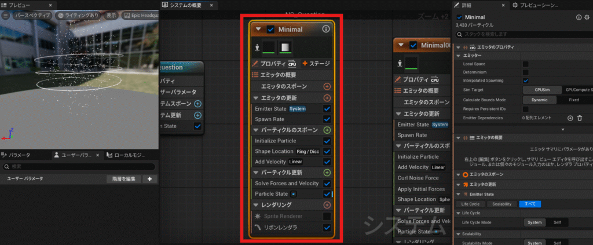
Task: Clear Emitter Dependencies with trash icon
Action: (579, 118)
